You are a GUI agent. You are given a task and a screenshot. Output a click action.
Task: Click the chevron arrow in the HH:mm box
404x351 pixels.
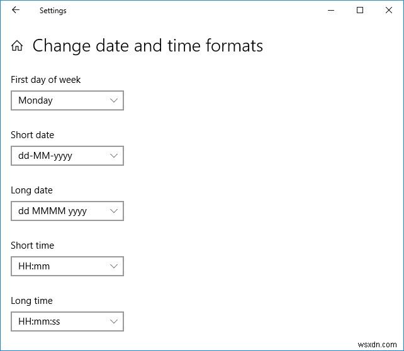[114, 266]
